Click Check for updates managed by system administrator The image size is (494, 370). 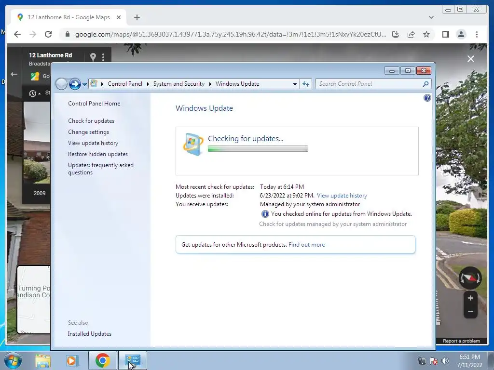(x=333, y=224)
